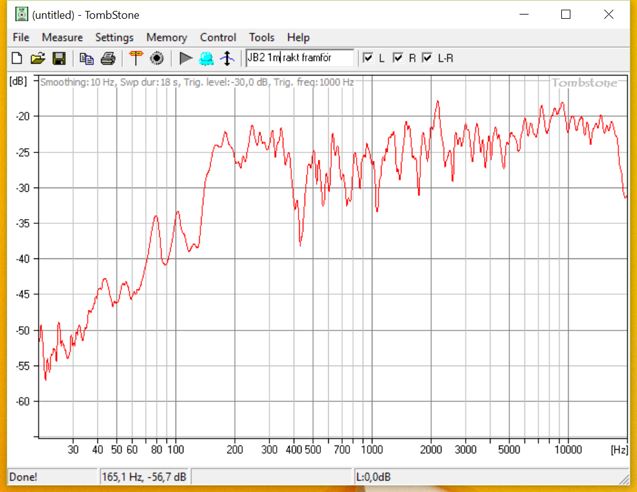Copy graph with the copy icon

[x=86, y=59]
